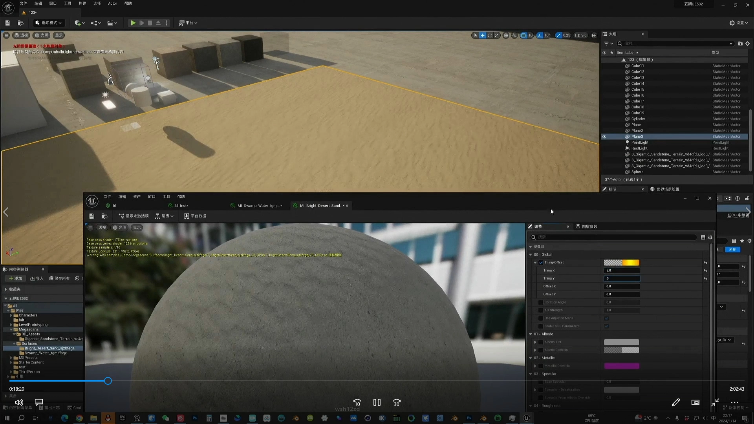Screen dimensions: 754x424
Task: Open the Actor menu
Action: (x=112, y=4)
